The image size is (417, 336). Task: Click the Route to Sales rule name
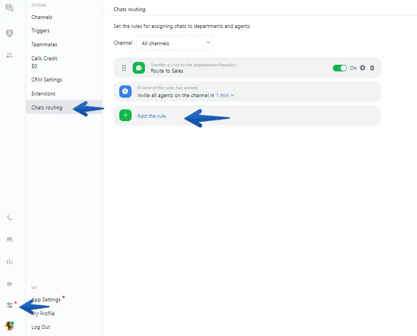(167, 71)
